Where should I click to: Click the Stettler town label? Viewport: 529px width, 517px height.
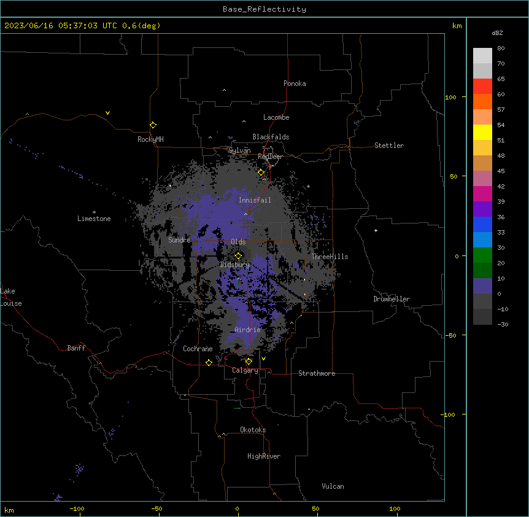click(x=388, y=146)
